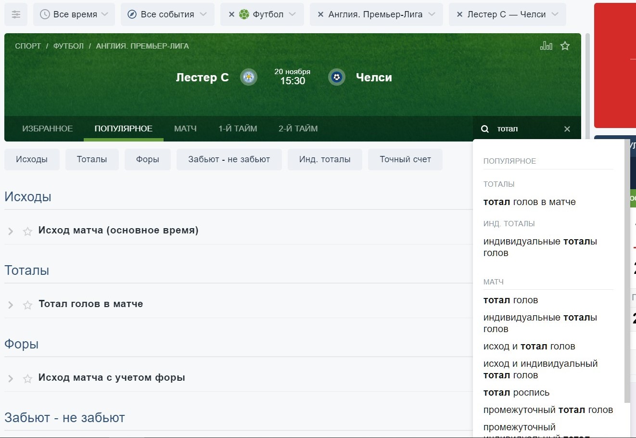Open the Все время dropdown

74,14
